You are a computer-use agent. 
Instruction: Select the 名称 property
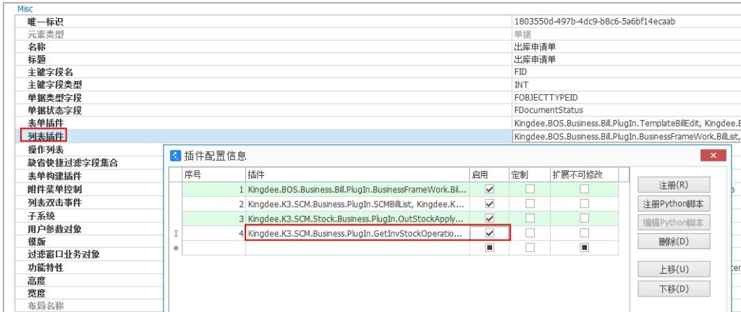tap(37, 47)
